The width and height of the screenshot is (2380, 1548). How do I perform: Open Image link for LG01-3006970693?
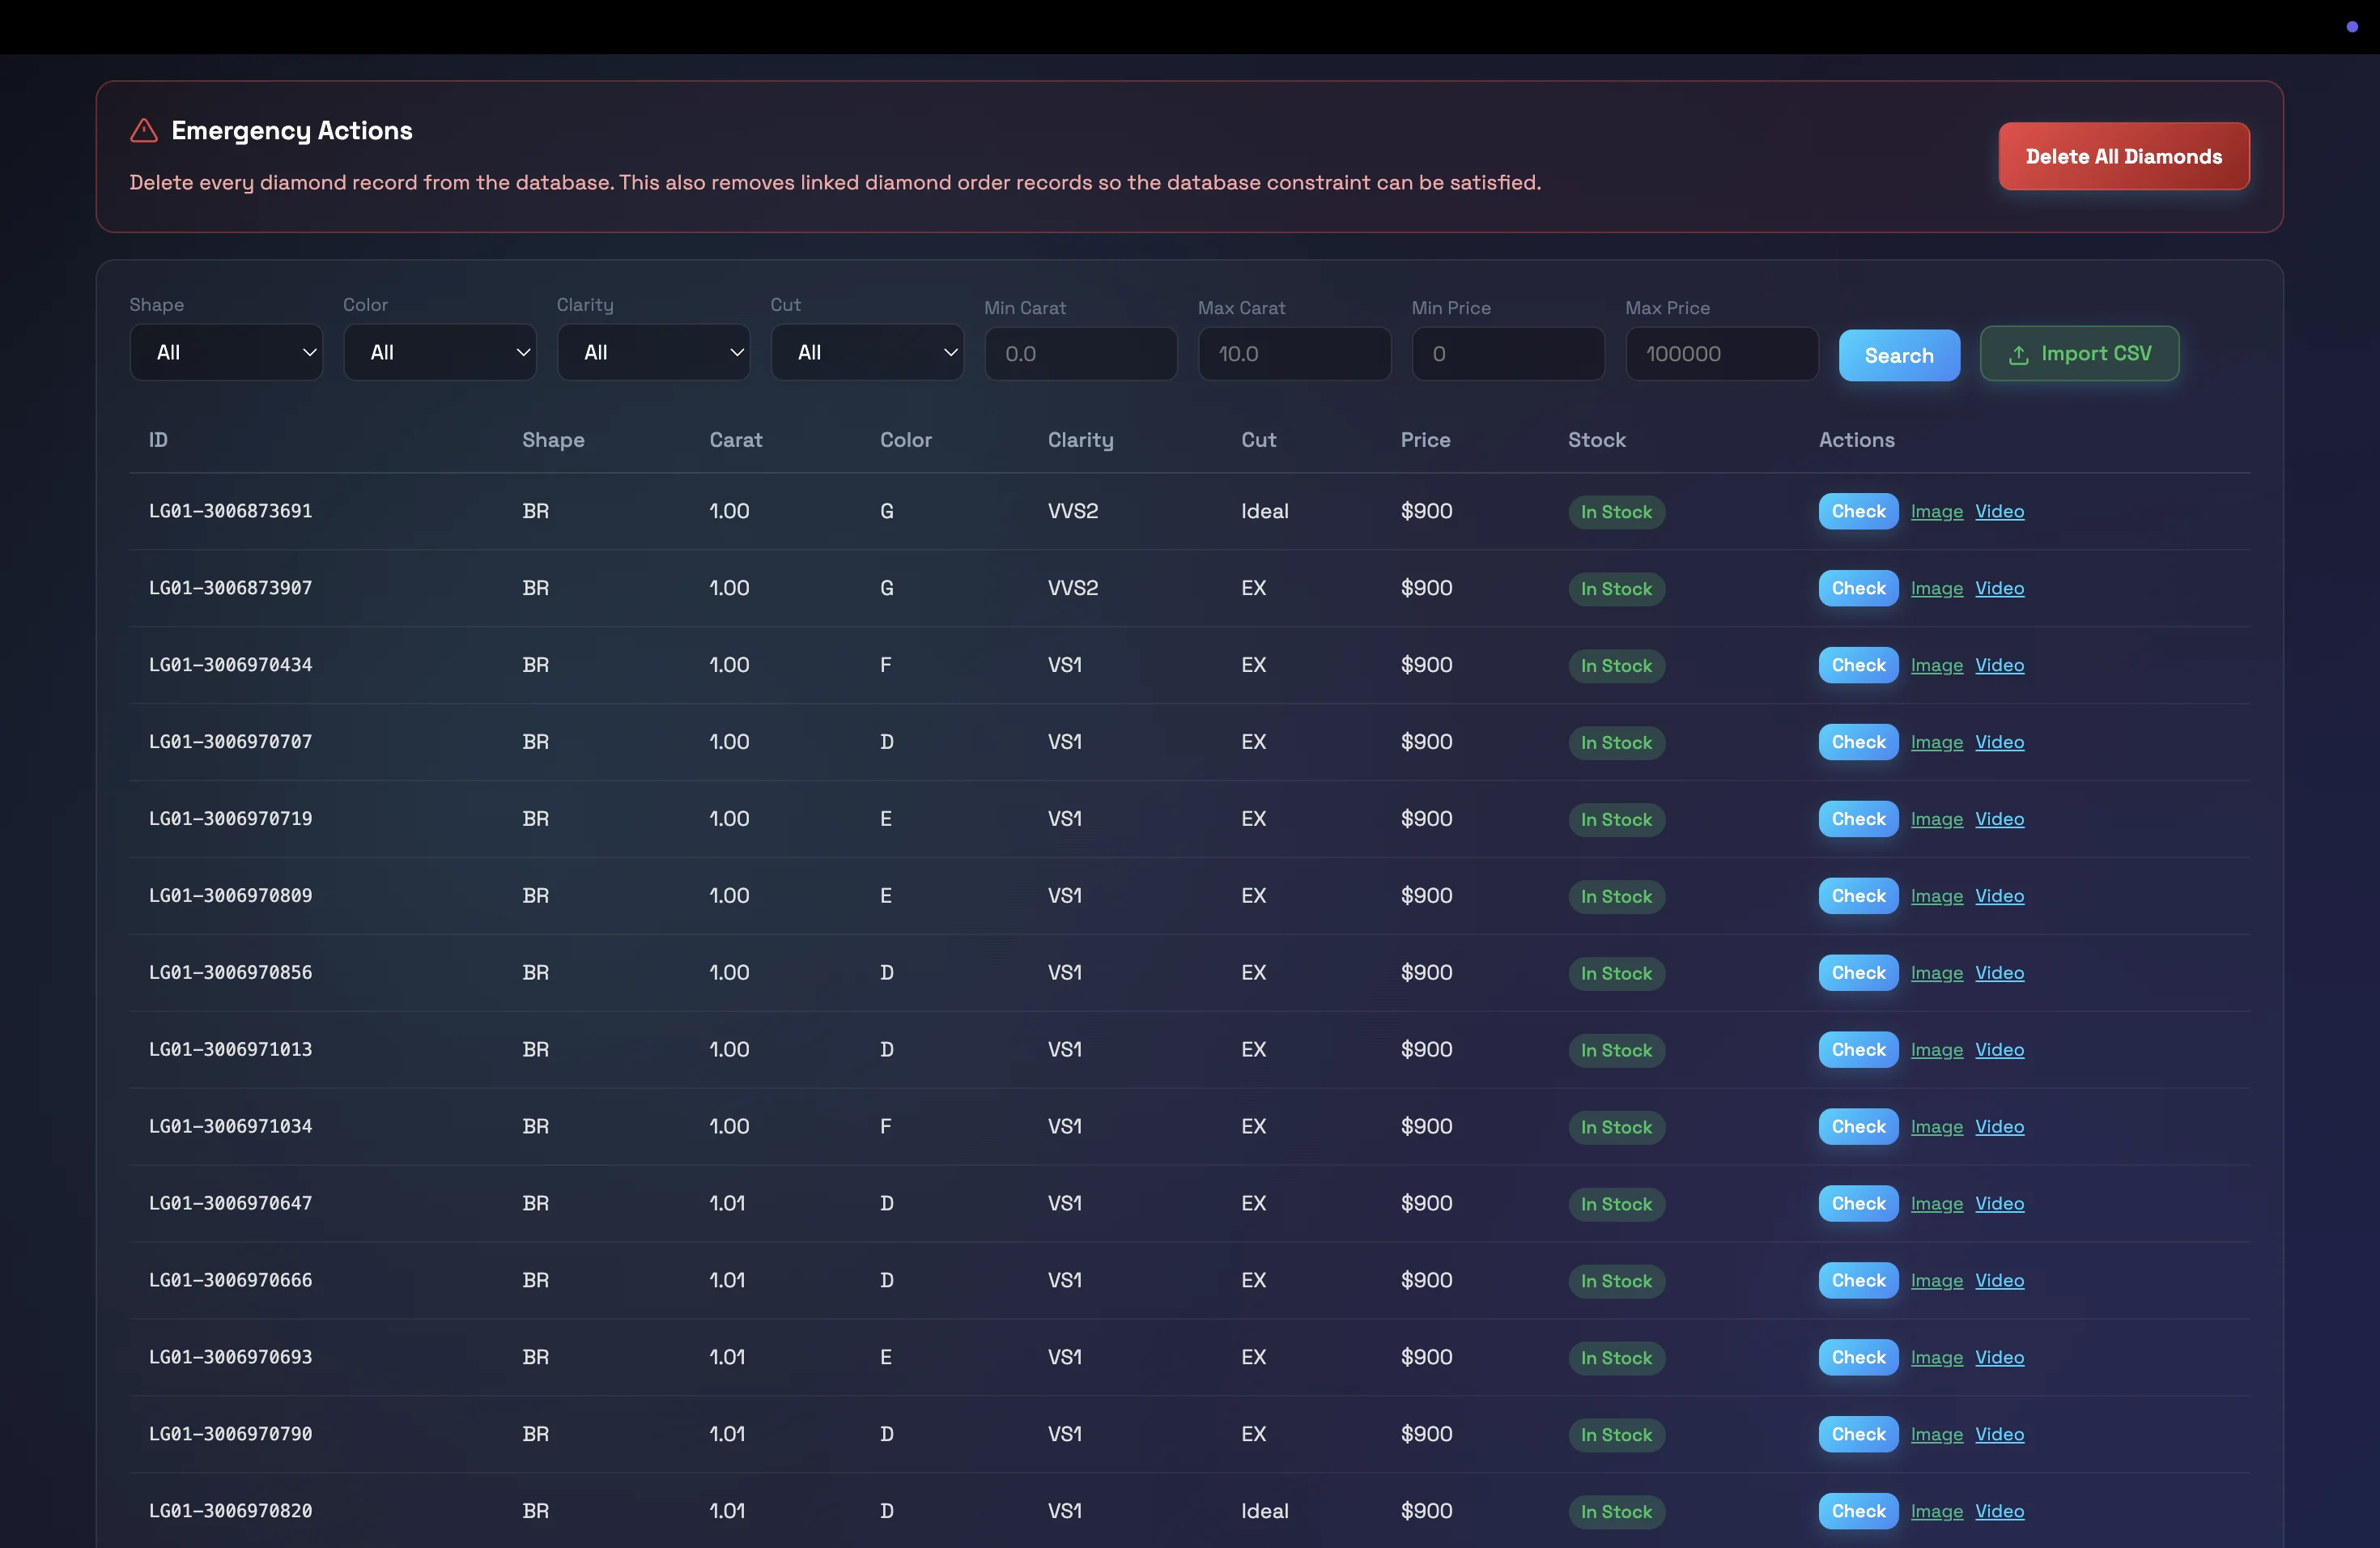click(1936, 1358)
